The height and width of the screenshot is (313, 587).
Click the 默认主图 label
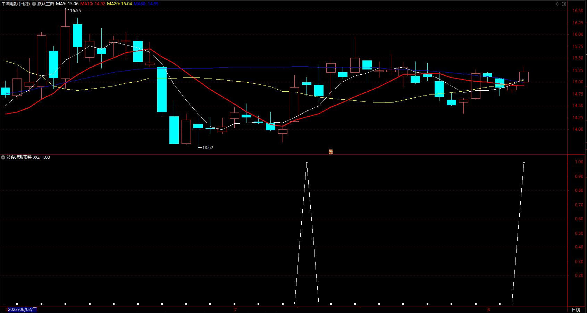point(46,4)
